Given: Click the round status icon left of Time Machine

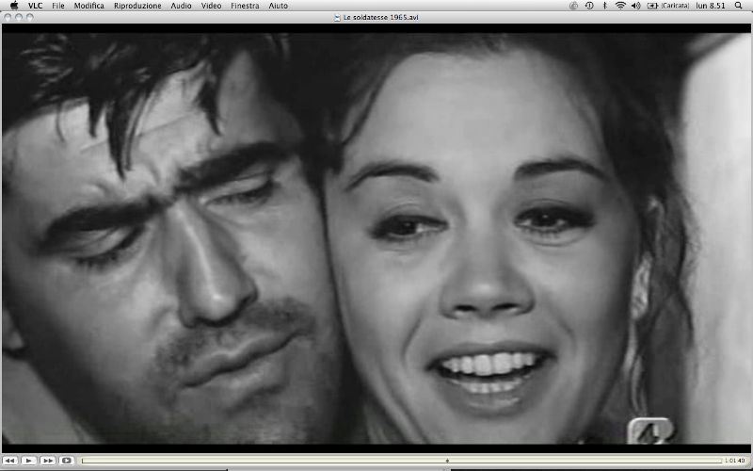Looking at the screenshot, I should (x=573, y=6).
